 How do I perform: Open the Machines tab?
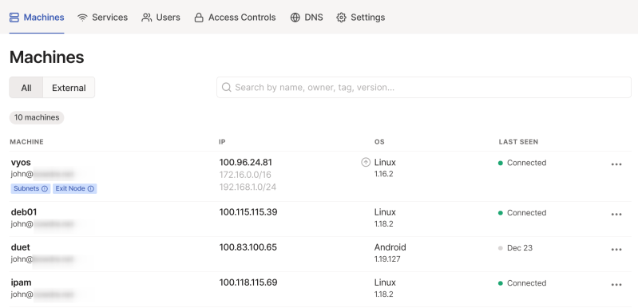(37, 18)
